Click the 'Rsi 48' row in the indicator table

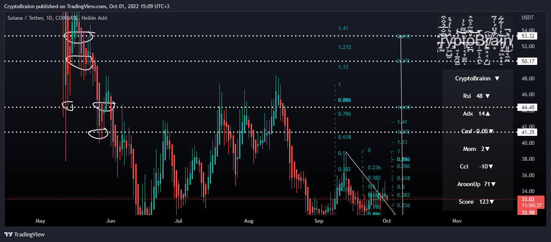477,96
